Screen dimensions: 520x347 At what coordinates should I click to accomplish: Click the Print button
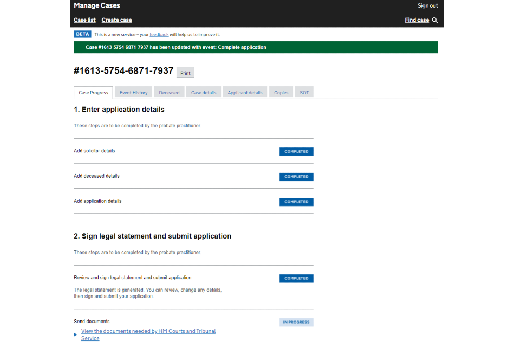tap(185, 73)
